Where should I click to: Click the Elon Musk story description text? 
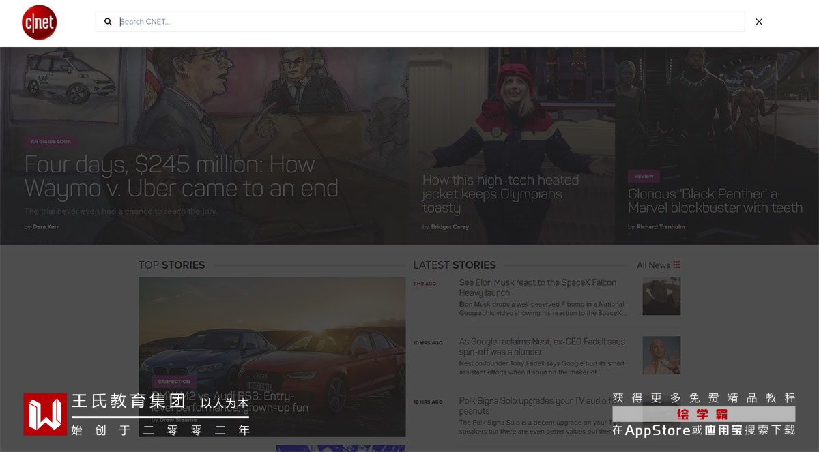(542, 309)
